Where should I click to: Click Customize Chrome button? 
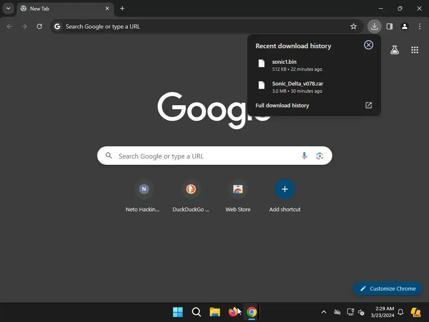click(x=388, y=288)
